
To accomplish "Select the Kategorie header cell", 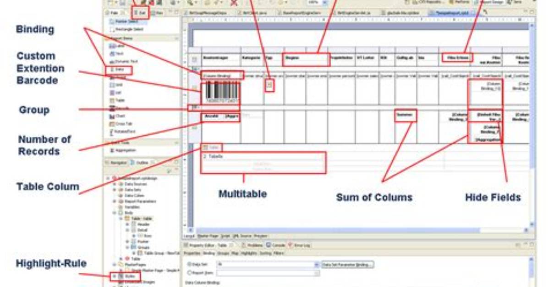I will (x=252, y=58).
